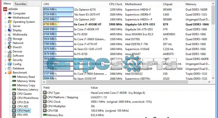Screen dimensions: 218x118
Task: Select the Computer icon in tree
Action: [x=9, y=13]
